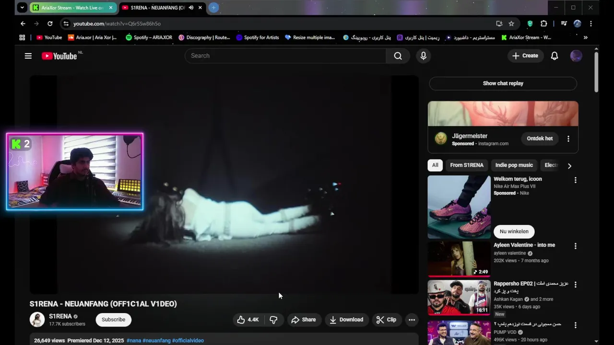Click Show chat replay

[x=503, y=83]
